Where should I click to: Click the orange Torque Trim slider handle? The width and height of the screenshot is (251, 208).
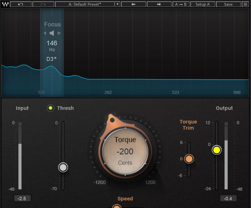(189, 159)
